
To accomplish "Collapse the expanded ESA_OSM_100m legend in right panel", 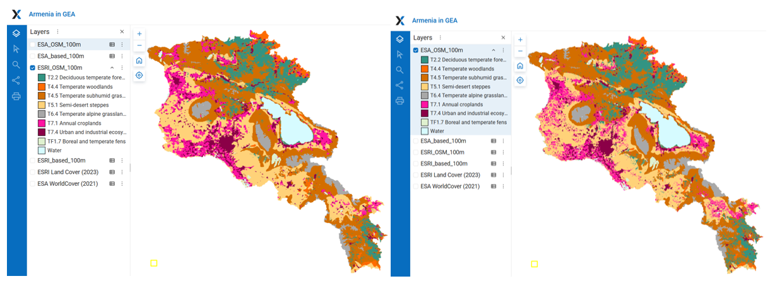I will [x=494, y=50].
